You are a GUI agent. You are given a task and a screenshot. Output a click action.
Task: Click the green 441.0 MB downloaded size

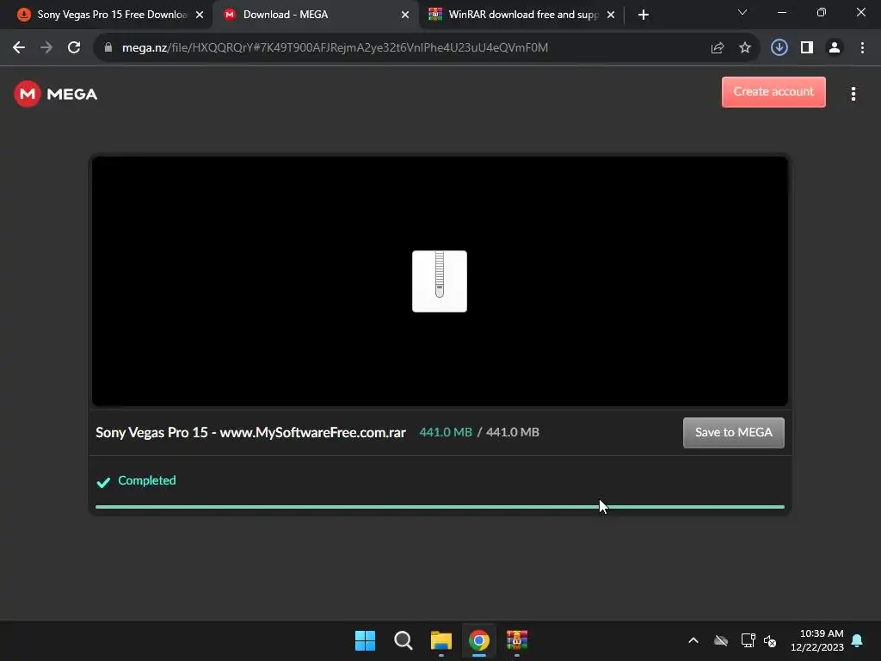point(446,432)
